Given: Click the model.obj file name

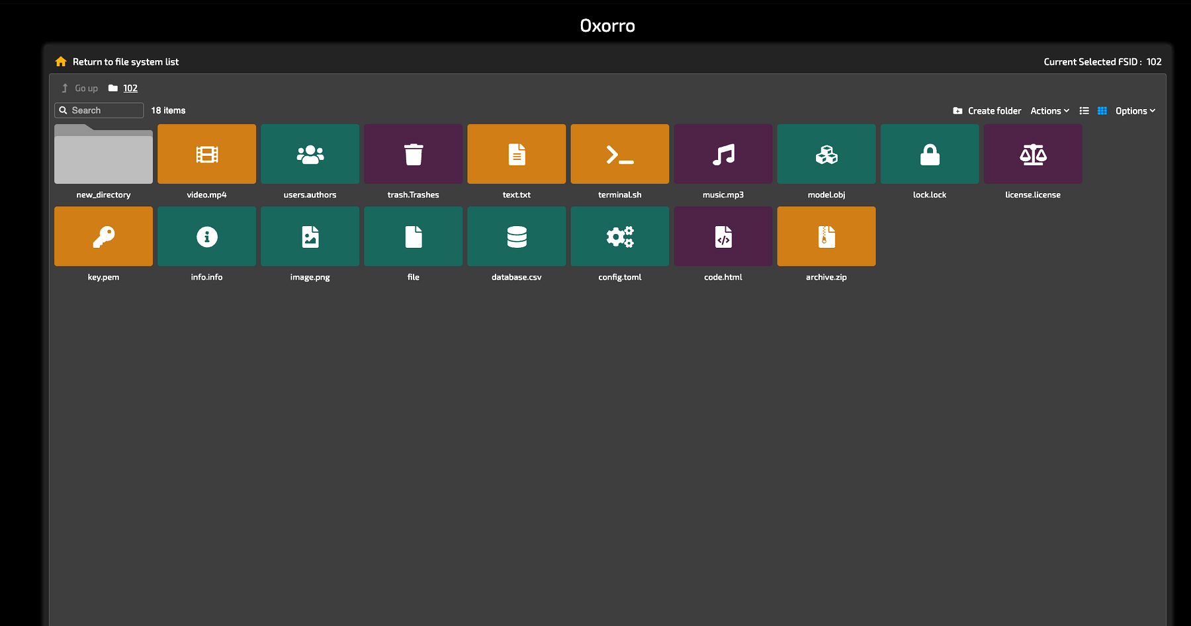Looking at the screenshot, I should pos(826,195).
